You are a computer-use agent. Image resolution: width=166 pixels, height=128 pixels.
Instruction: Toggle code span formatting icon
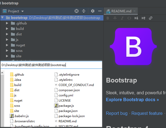tap(129, 18)
